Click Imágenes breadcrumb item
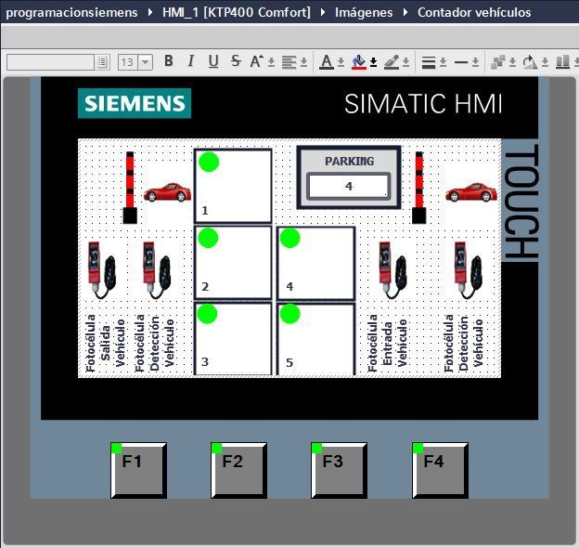 [x=364, y=12]
